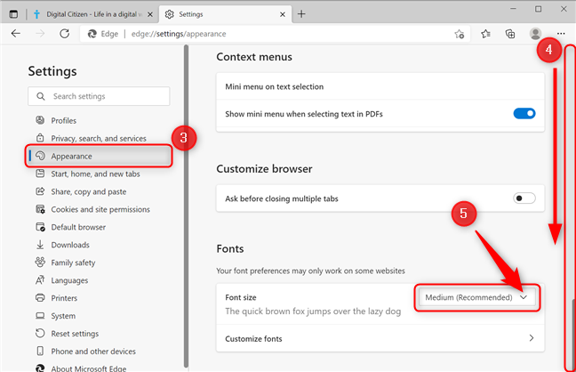Click the Default browser icon
The height and width of the screenshot is (372, 576).
coord(40,227)
